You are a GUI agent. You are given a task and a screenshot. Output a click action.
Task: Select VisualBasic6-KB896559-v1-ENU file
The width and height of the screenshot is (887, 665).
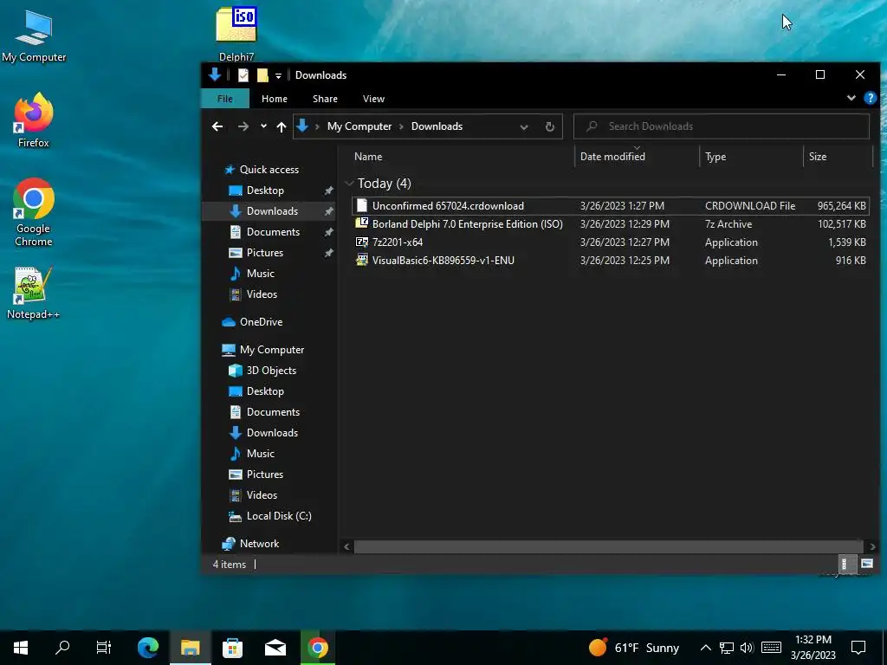tap(610, 260)
